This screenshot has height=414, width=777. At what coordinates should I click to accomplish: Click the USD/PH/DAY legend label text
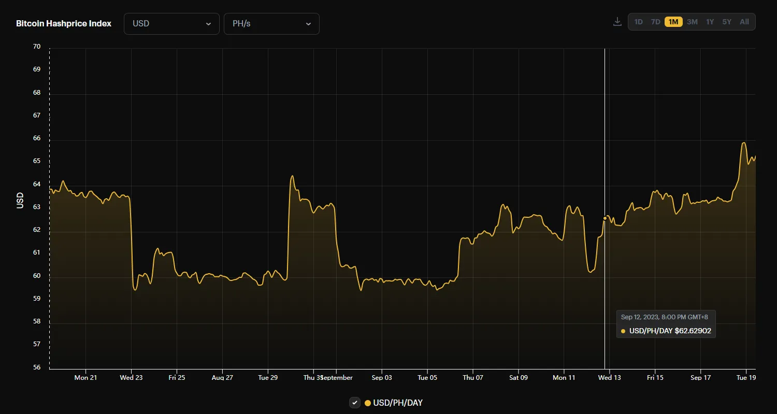pos(398,403)
